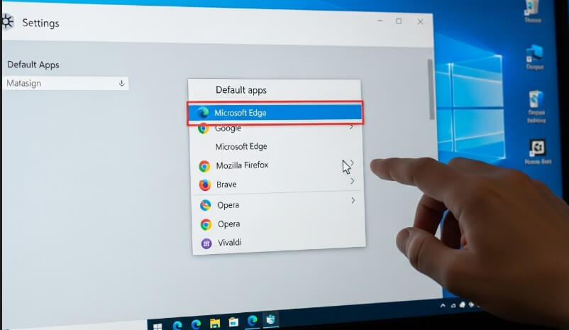This screenshot has height=330, width=569.
Task: Choose Mozilla Firefox in the list
Action: [x=277, y=165]
